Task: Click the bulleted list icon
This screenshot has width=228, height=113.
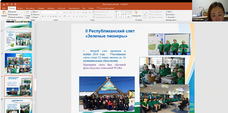Action: (x=74, y=13)
